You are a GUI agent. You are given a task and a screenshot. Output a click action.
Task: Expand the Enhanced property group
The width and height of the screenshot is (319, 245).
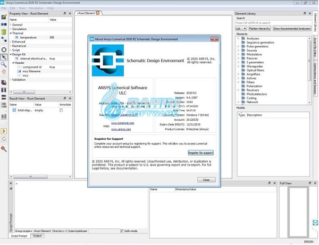pos(11,41)
